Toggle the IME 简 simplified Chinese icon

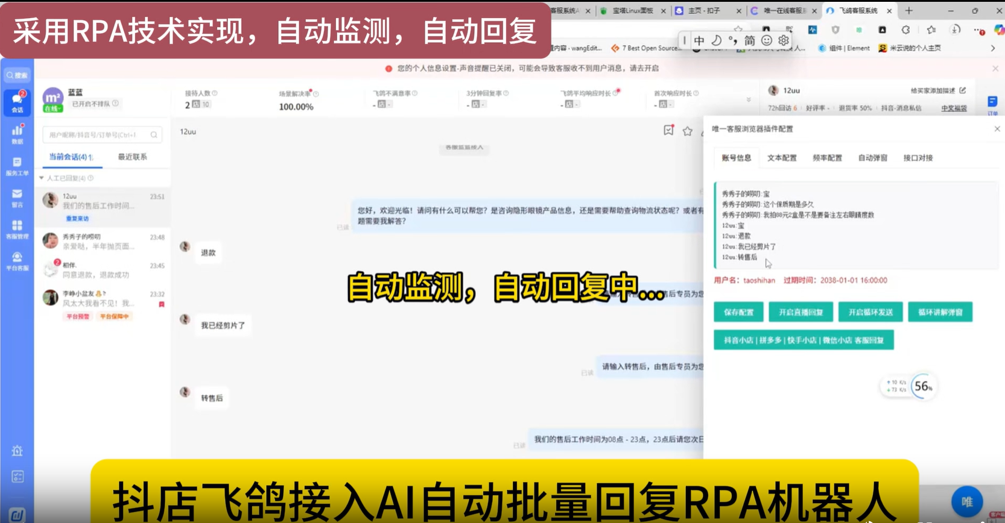pyautogui.click(x=749, y=40)
